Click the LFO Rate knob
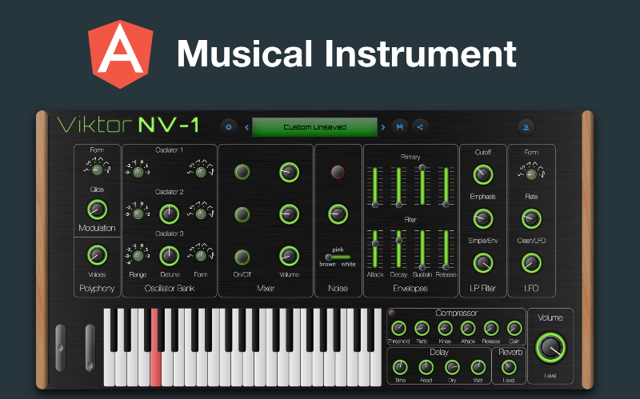Viewport: 640px width, 399px height. [531, 218]
